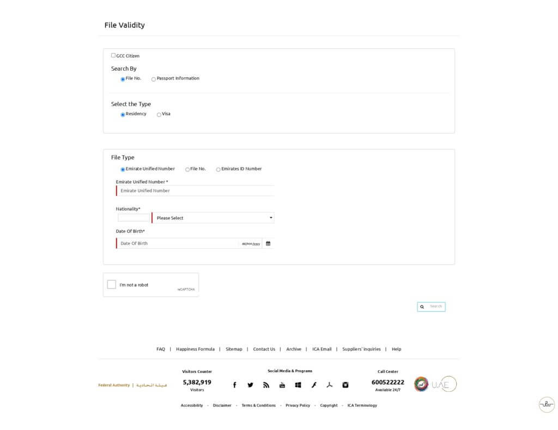Open the Twitter social media icon
The height and width of the screenshot is (430, 558).
click(250, 385)
